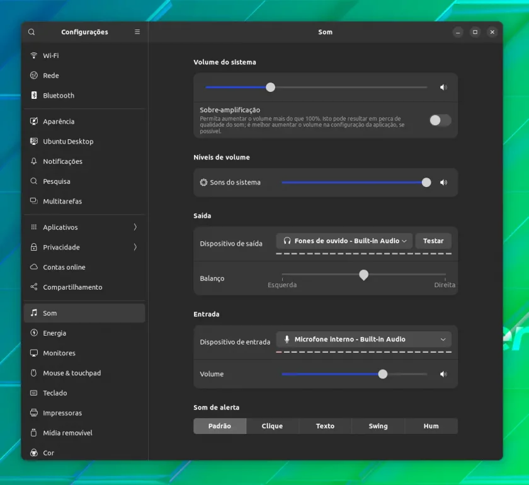The image size is (529, 485).
Task: Open Bluetooth settings label in sidebar
Action: click(59, 96)
